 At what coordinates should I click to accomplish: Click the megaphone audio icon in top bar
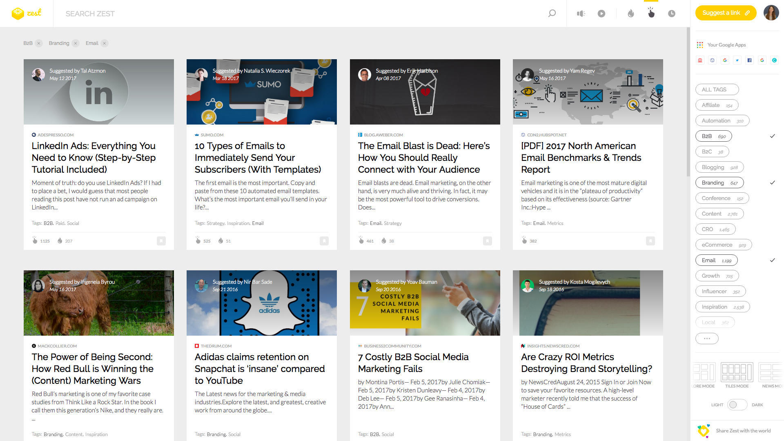click(x=581, y=13)
